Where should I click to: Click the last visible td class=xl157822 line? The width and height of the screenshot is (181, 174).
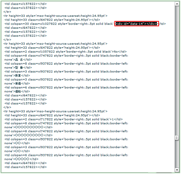click(26, 167)
